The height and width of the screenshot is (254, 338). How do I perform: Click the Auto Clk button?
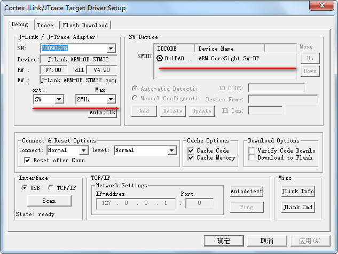[103, 112]
